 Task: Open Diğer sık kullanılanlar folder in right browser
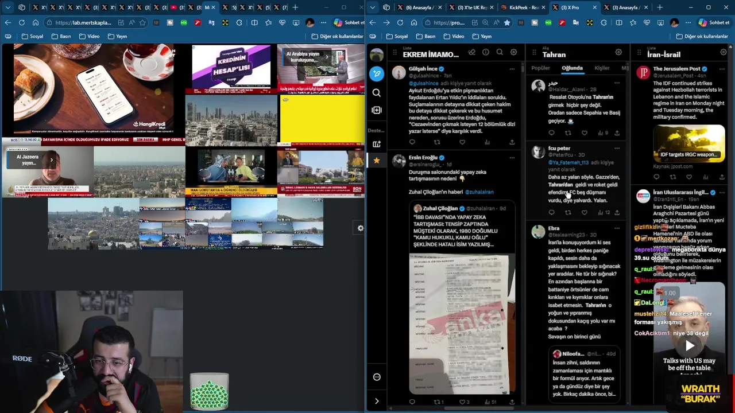click(702, 36)
